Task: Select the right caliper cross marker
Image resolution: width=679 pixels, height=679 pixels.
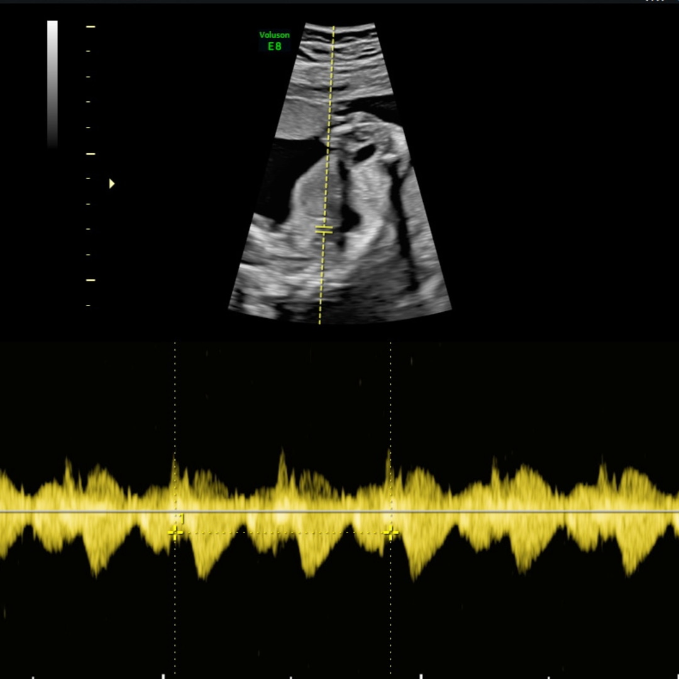Action: (390, 533)
